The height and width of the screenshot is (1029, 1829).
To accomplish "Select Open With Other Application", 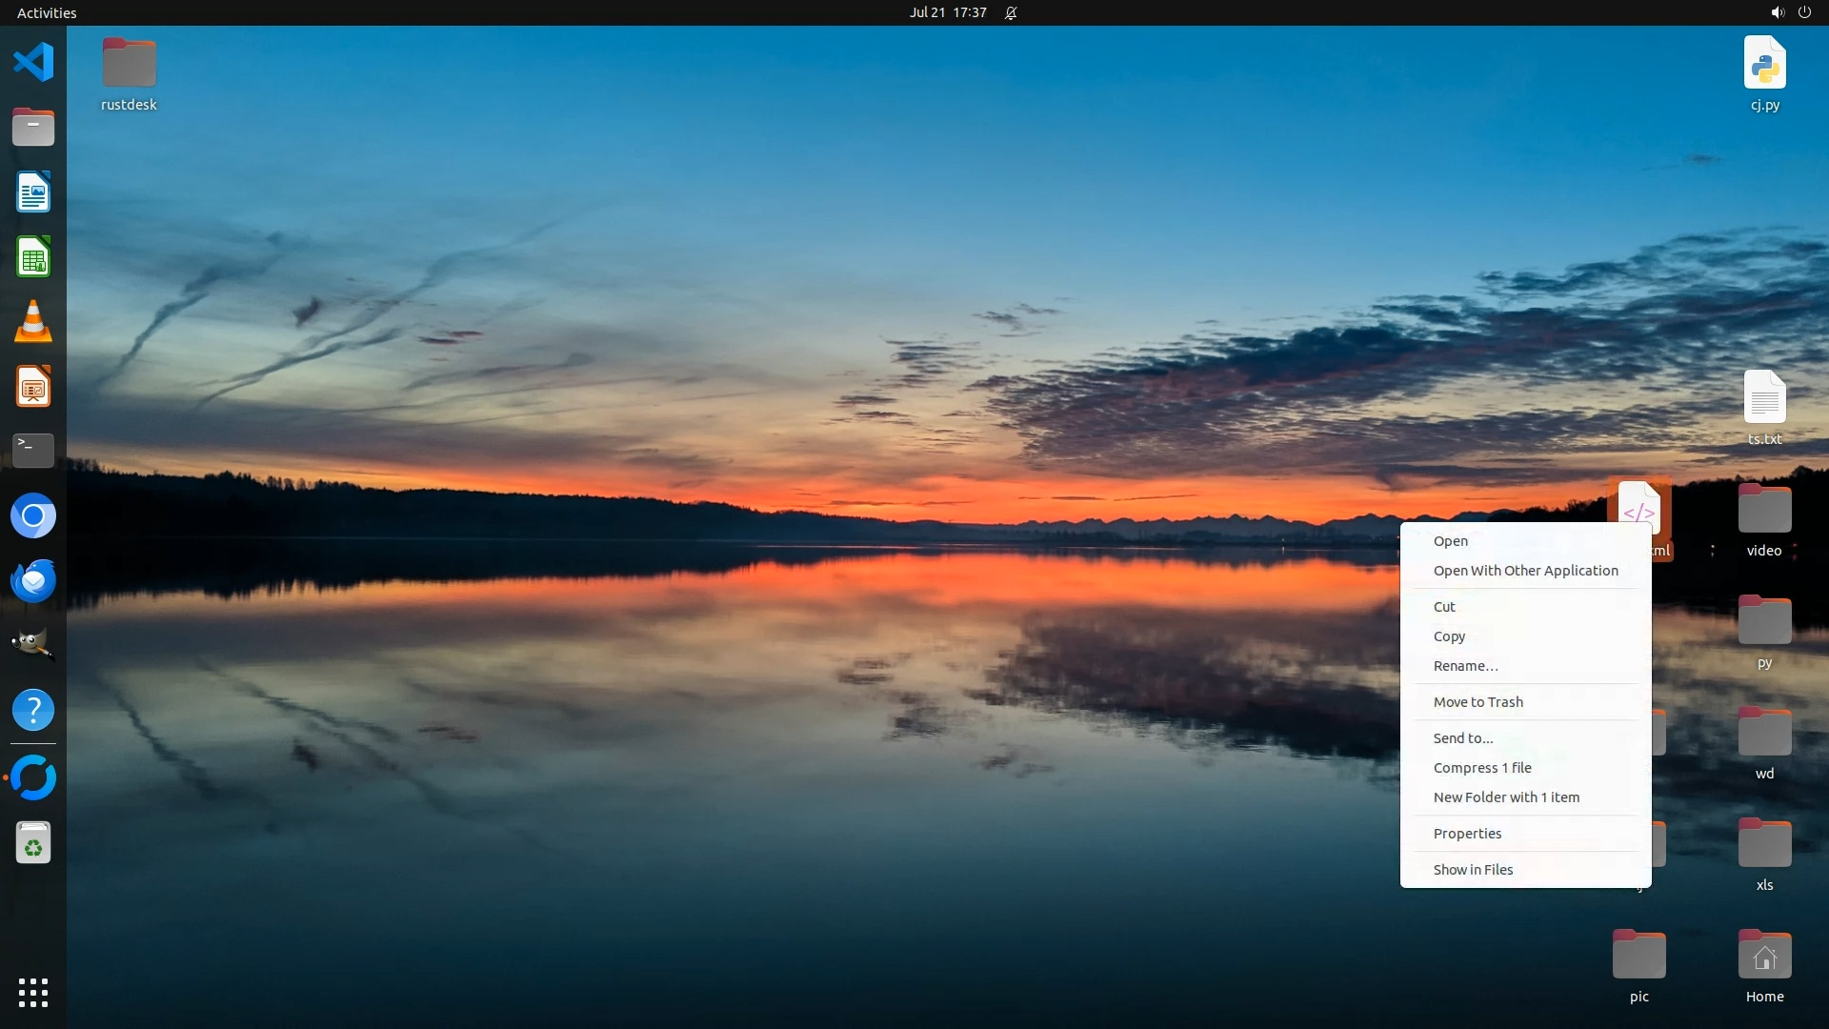I will click(x=1525, y=571).
